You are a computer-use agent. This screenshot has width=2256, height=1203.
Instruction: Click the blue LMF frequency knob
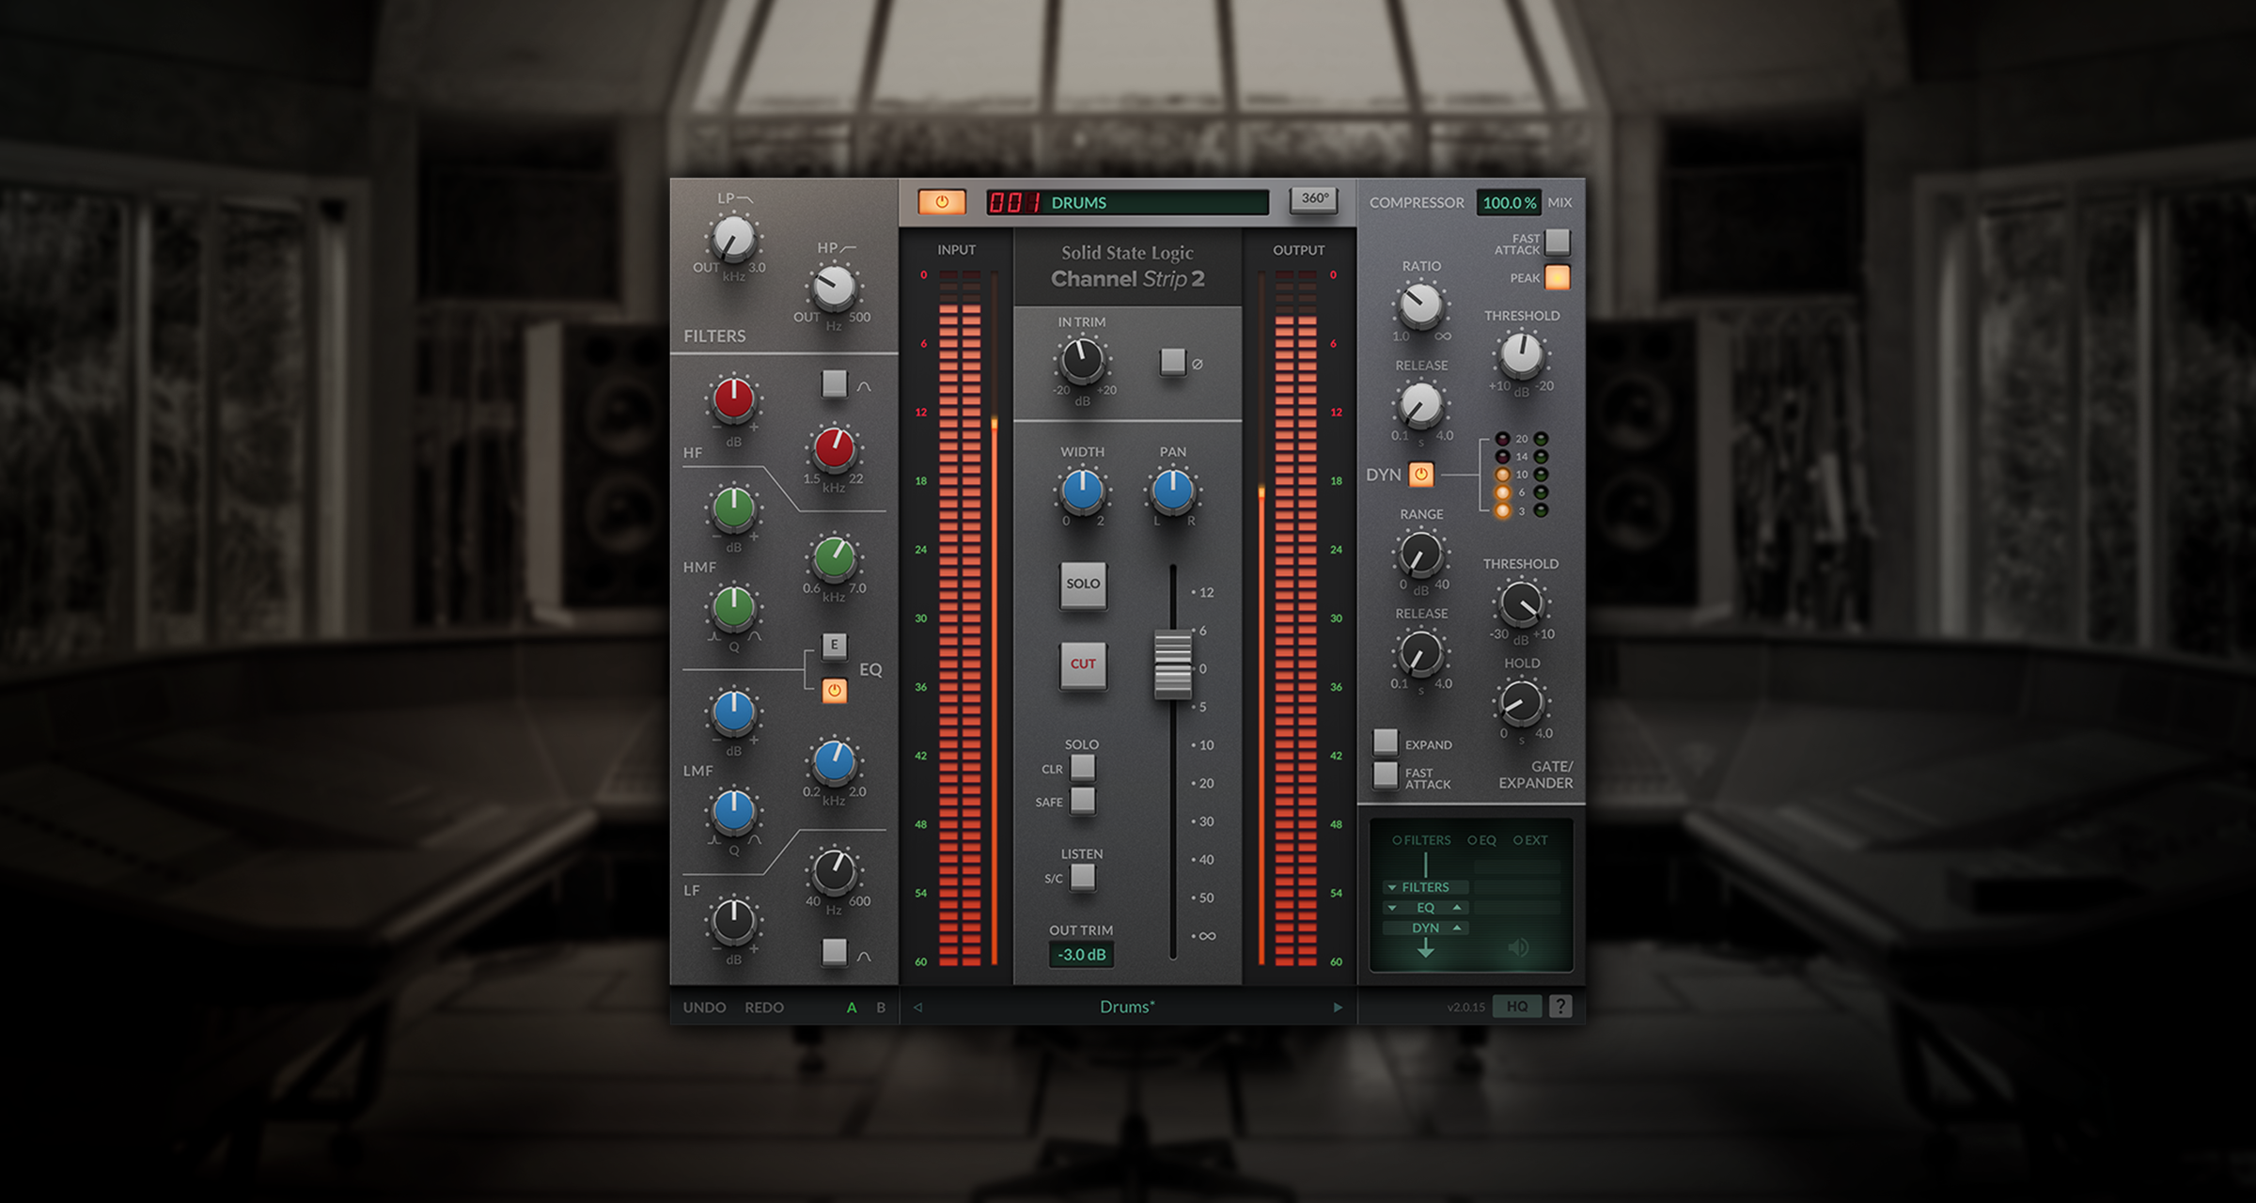click(834, 761)
